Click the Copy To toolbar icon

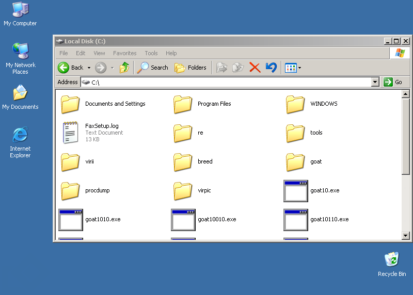[x=238, y=68]
